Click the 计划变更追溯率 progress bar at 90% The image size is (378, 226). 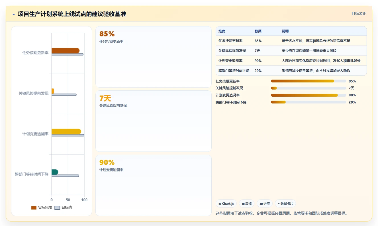pyautogui.click(x=308, y=95)
